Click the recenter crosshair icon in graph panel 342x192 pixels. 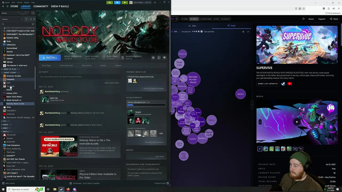point(243,32)
